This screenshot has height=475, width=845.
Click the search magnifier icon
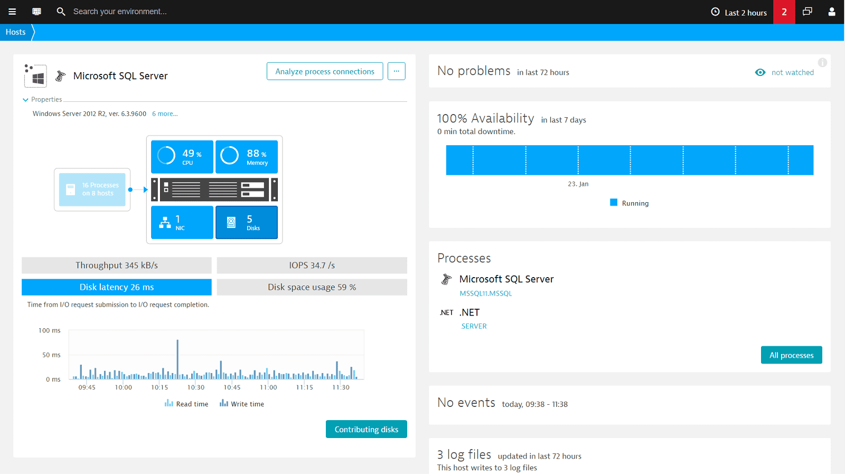point(61,12)
